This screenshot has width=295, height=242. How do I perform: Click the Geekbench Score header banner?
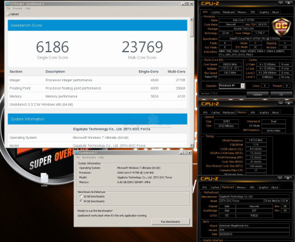point(97,25)
